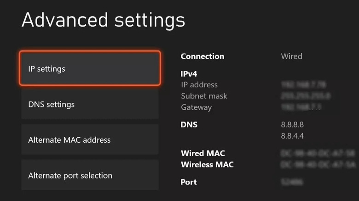Click the blurred Wired MAC value
Viewport: 359px width, 201px height.
318,153
